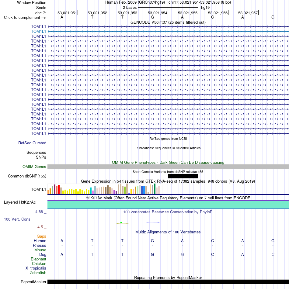Image resolution: width=289 pixels, height=289 pixels.
Task: Click the gray OMIM Genes item bar
Action: coord(168,167)
